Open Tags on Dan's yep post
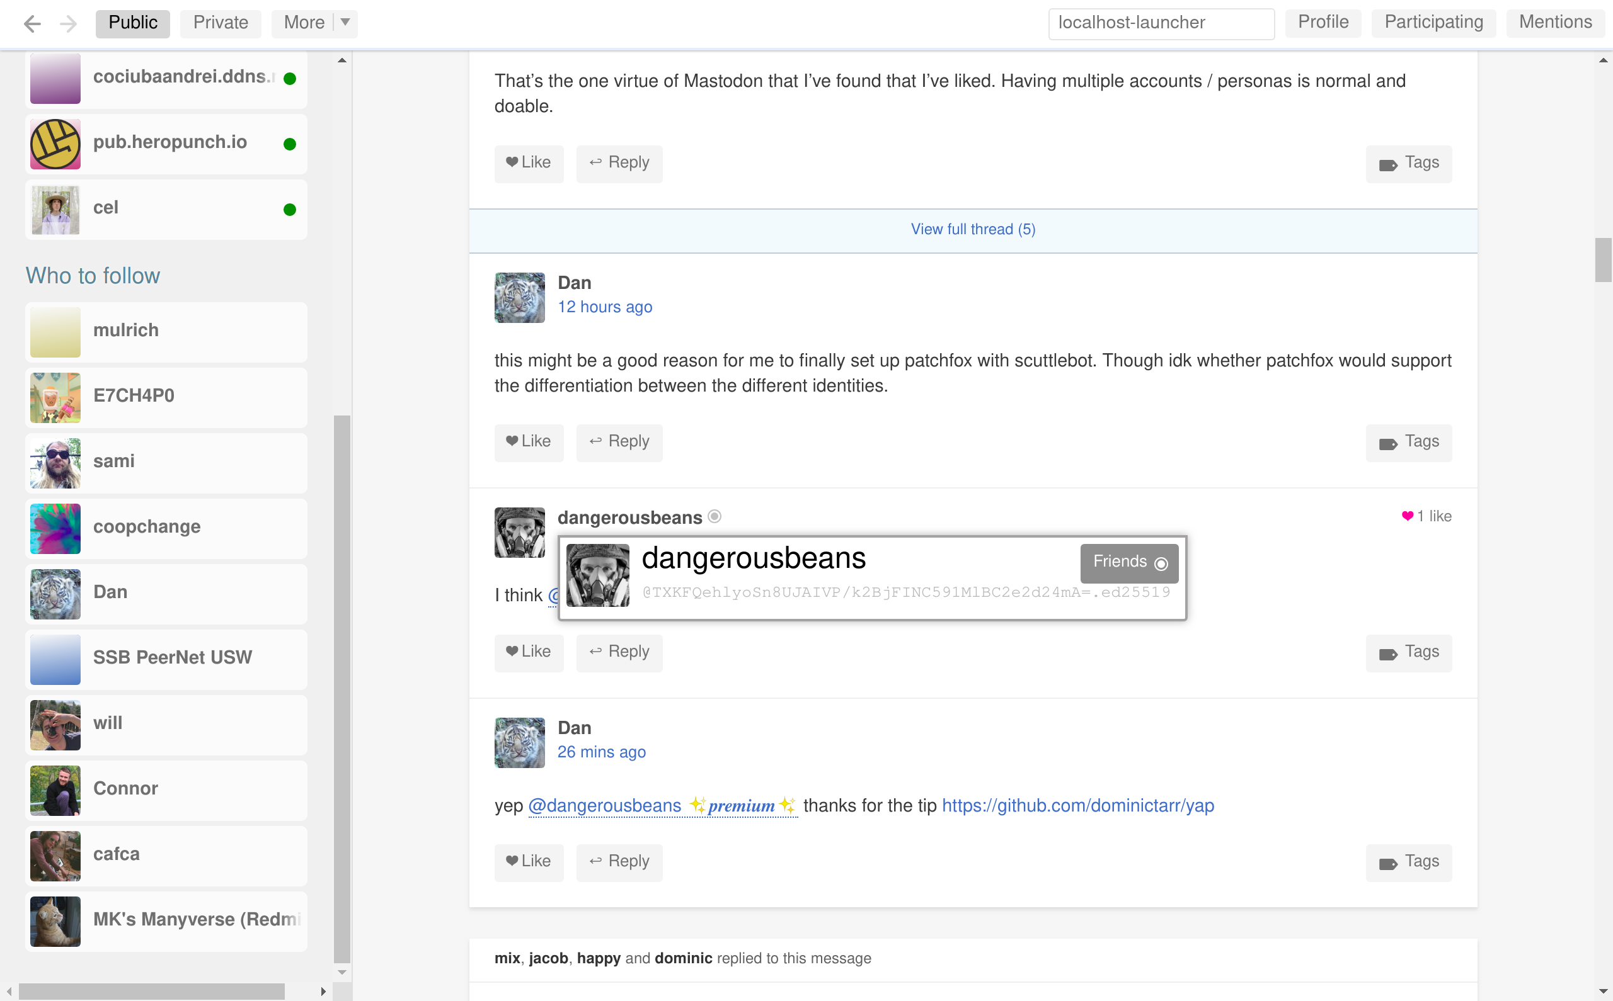The height and width of the screenshot is (1001, 1613). [1408, 862]
